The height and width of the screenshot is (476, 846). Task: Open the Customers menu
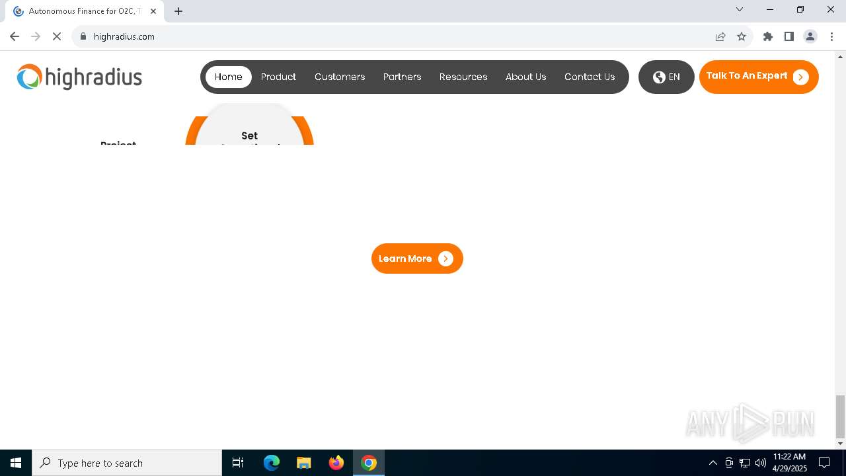click(x=340, y=77)
